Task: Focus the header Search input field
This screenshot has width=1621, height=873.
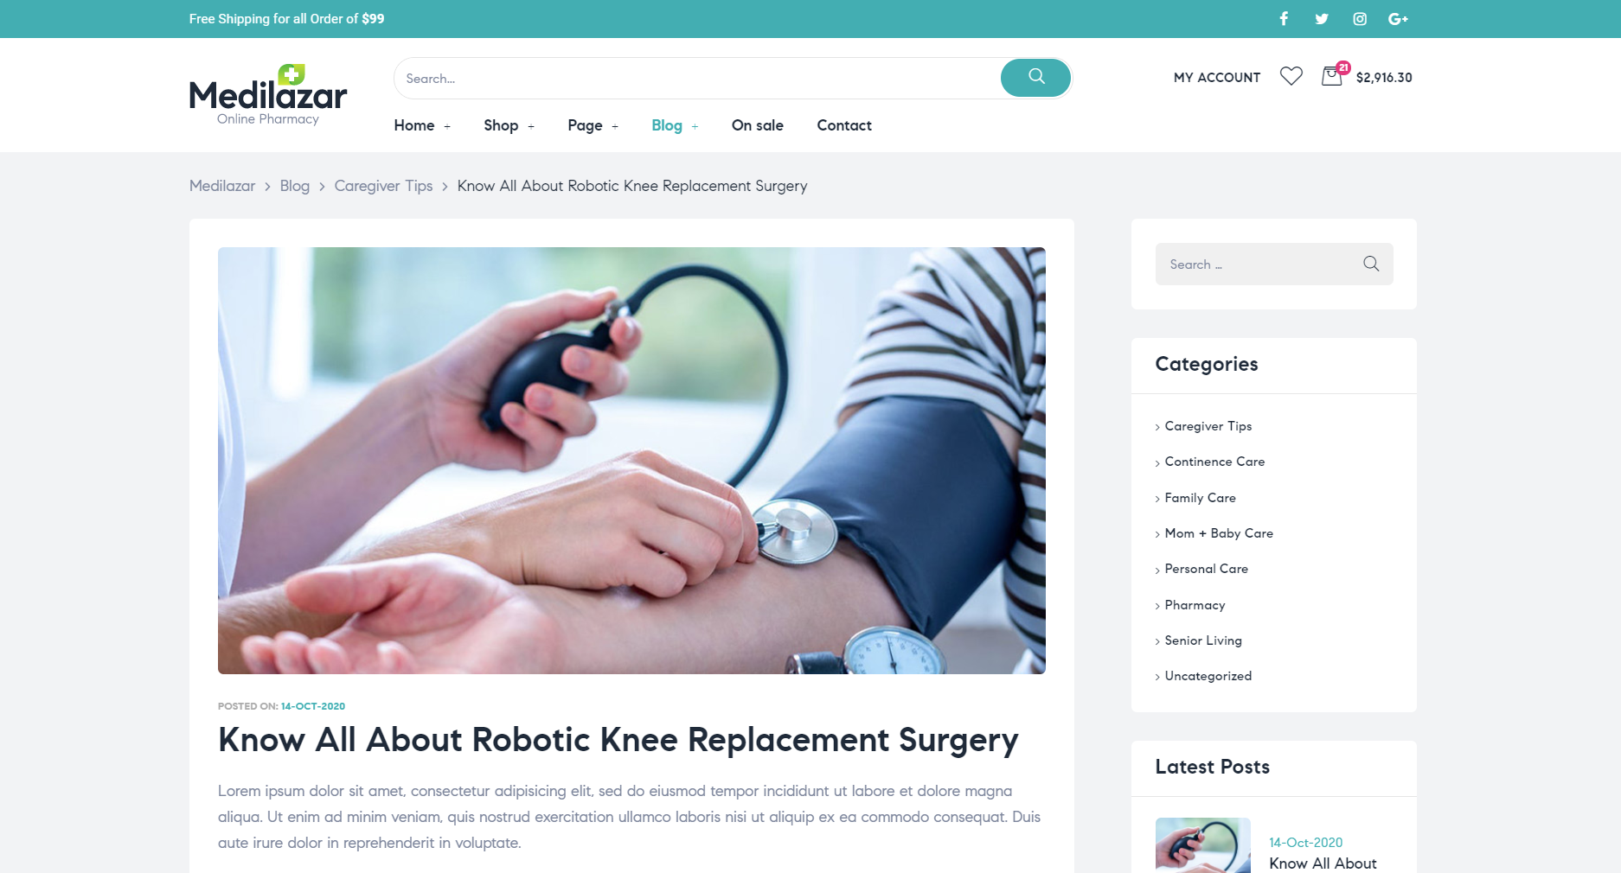Action: (697, 78)
